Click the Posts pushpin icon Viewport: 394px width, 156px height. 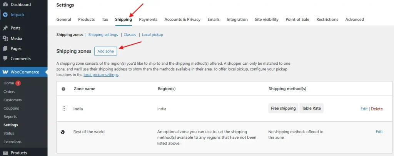pyautogui.click(x=5, y=28)
